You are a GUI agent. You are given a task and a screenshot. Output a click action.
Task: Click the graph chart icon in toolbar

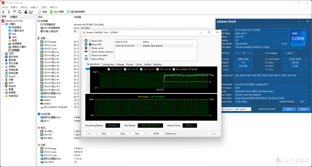coord(31,12)
